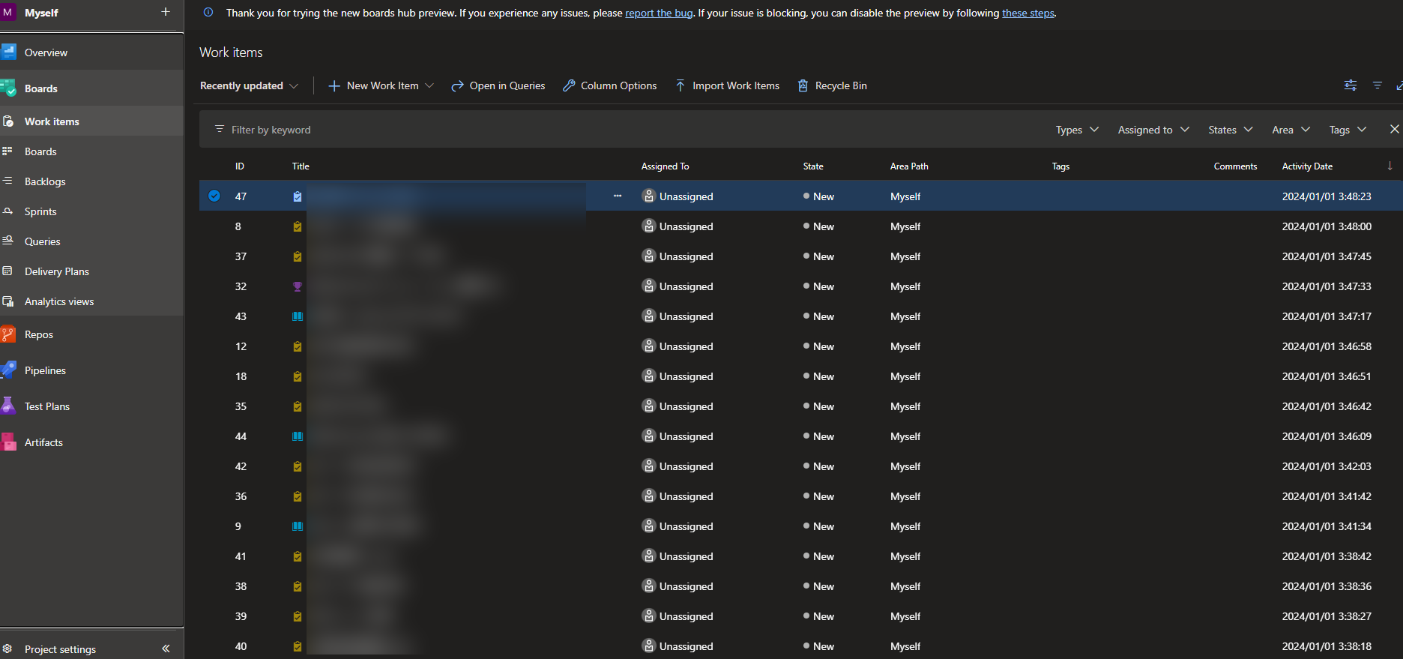1403x659 pixels.
Task: Expand New Work Item dropdown chevron
Action: 429,85
